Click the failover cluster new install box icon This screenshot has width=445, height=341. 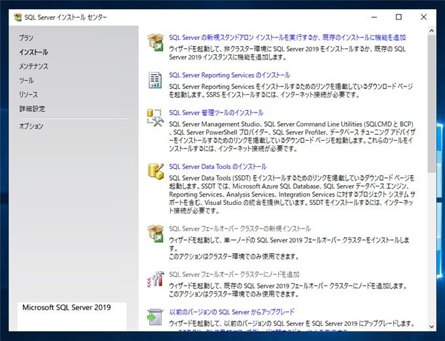tap(156, 234)
